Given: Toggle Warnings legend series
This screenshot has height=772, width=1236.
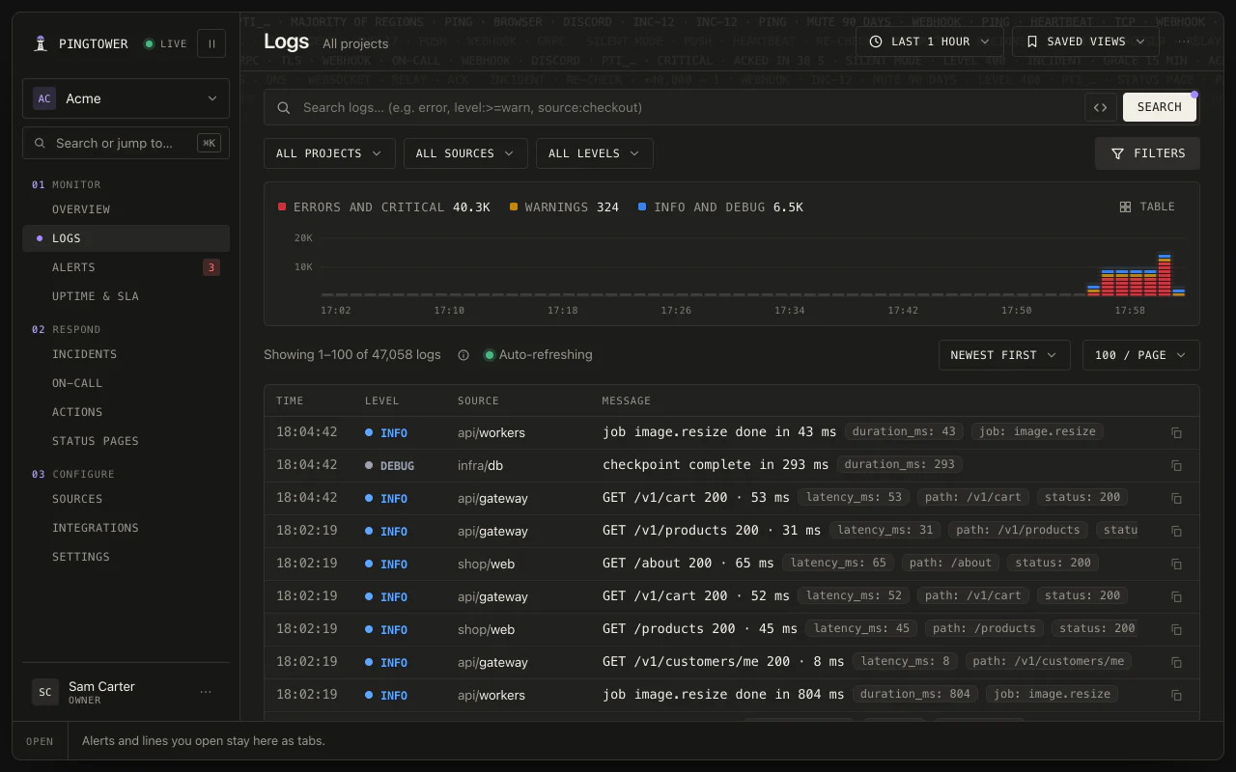Looking at the screenshot, I should click(564, 207).
